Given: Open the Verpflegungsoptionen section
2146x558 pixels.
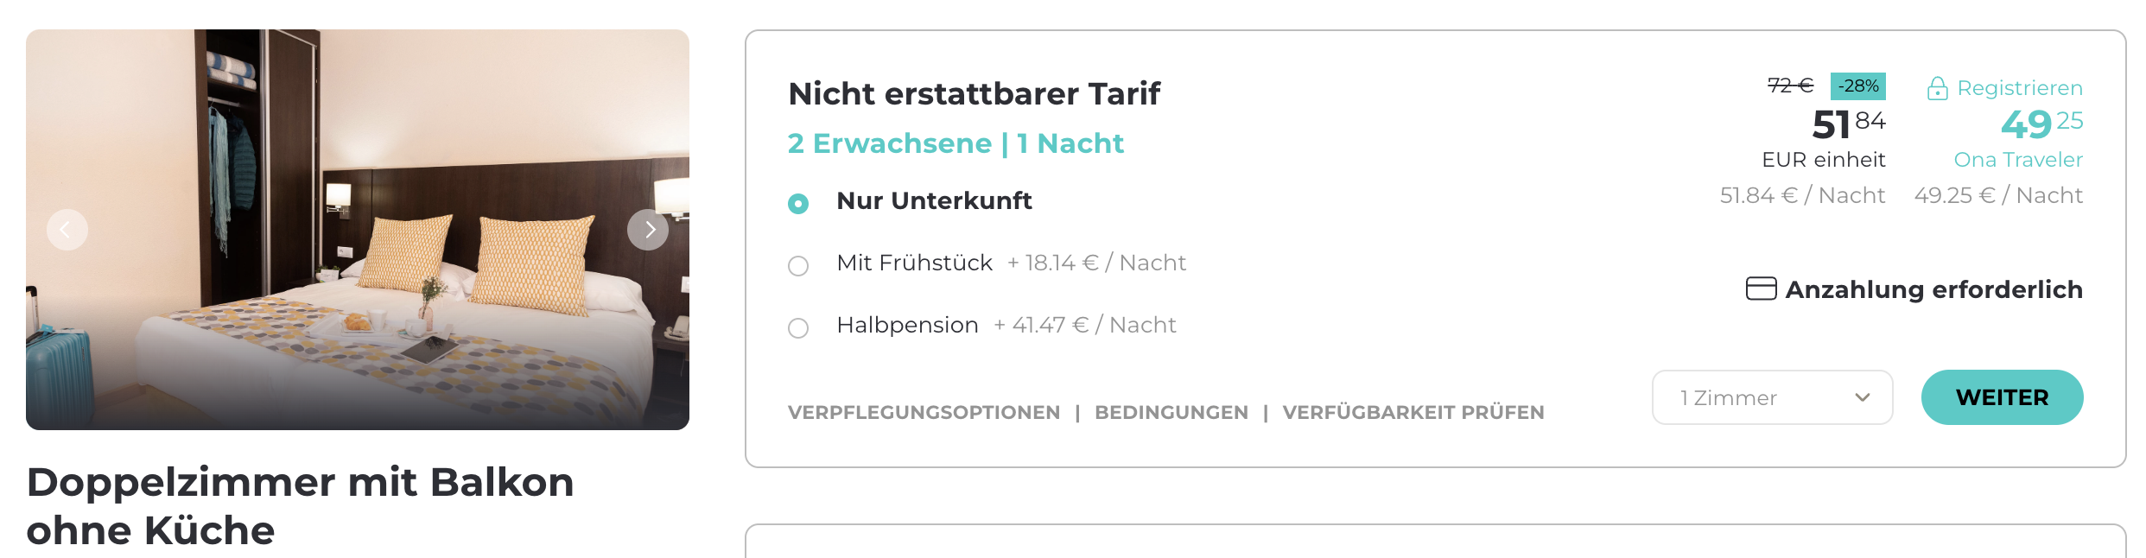Looking at the screenshot, I should point(924,413).
